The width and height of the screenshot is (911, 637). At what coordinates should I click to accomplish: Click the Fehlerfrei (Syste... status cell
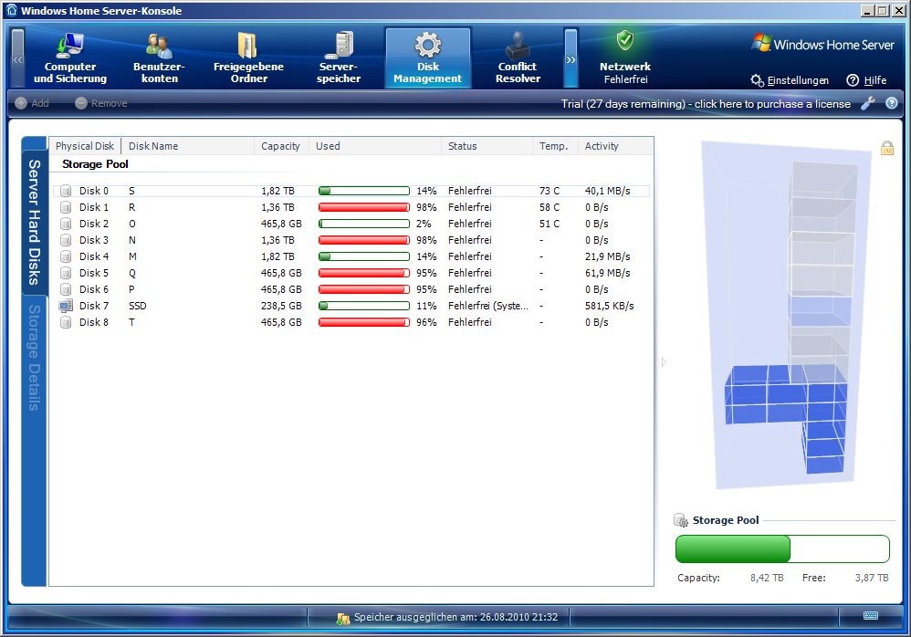pos(488,306)
